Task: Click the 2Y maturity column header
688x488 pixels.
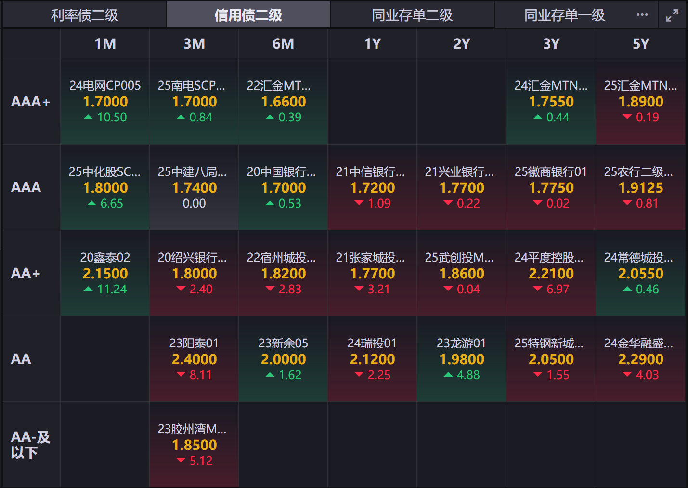Action: coord(461,44)
